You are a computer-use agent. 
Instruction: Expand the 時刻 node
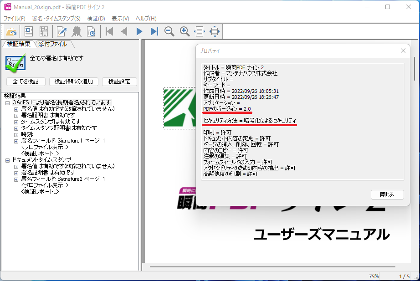[x=16, y=135]
